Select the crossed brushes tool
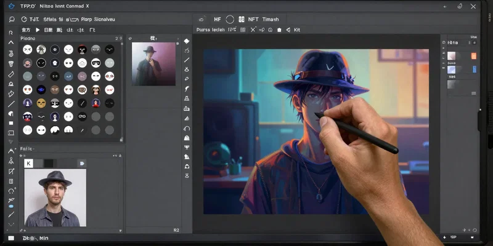Viewport: 493px width, 246px height. pos(11,200)
